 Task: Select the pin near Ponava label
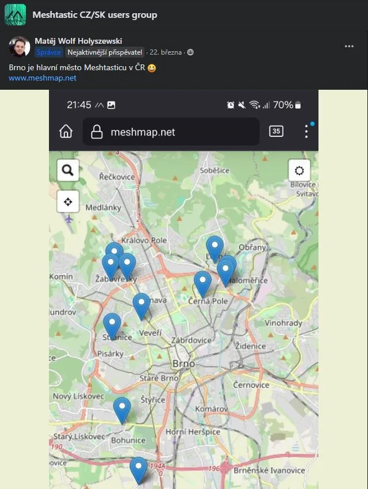142,305
